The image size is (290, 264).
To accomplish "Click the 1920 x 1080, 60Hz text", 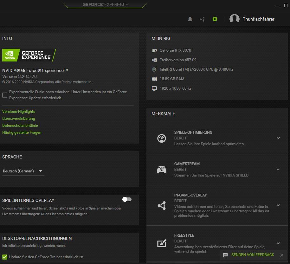I will (175, 88).
